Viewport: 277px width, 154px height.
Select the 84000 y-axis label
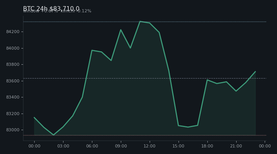(x=13, y=48)
